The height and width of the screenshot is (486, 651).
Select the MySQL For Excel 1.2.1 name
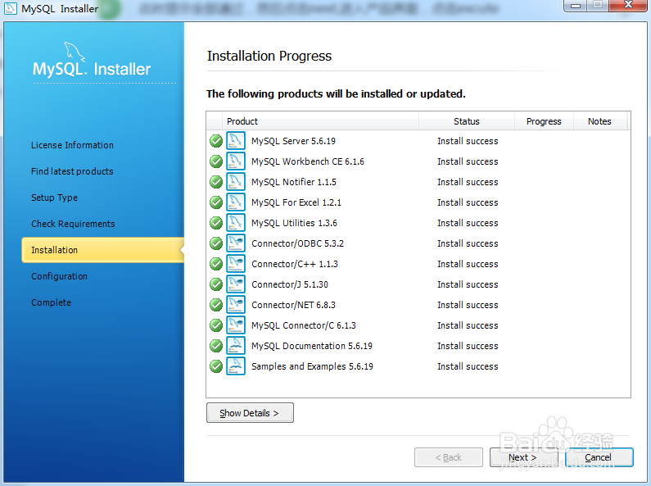296,202
